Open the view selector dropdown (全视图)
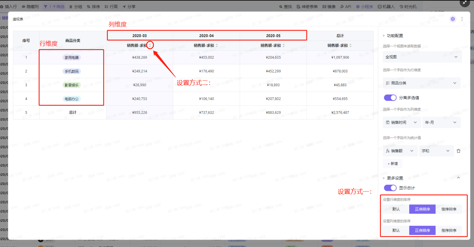This screenshot has height=247, width=474. 422,57
